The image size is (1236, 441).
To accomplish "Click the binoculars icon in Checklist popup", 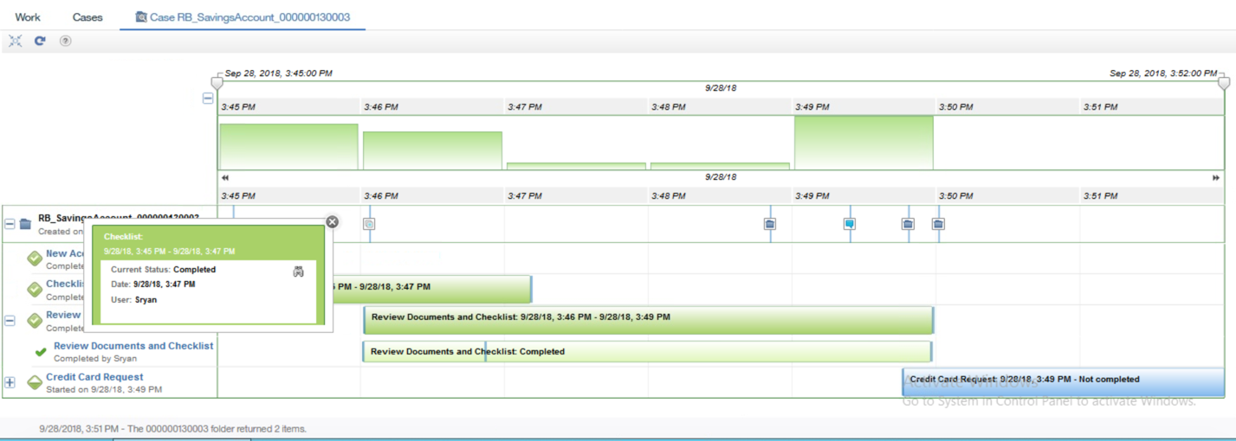I will tap(299, 272).
